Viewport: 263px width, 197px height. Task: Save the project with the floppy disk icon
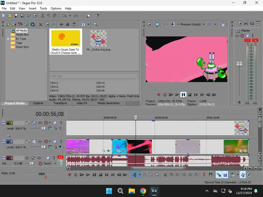pos(16,16)
